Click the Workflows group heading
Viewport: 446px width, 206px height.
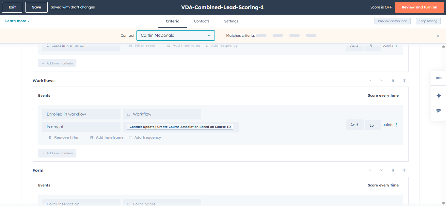click(43, 80)
